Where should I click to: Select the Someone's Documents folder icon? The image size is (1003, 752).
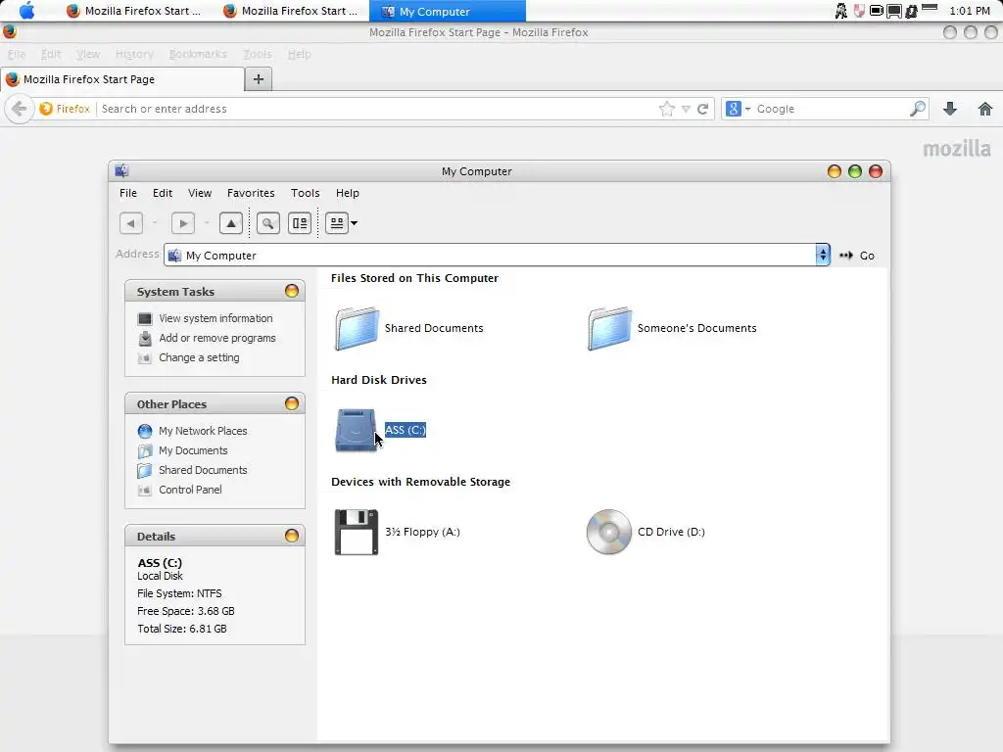tap(609, 328)
